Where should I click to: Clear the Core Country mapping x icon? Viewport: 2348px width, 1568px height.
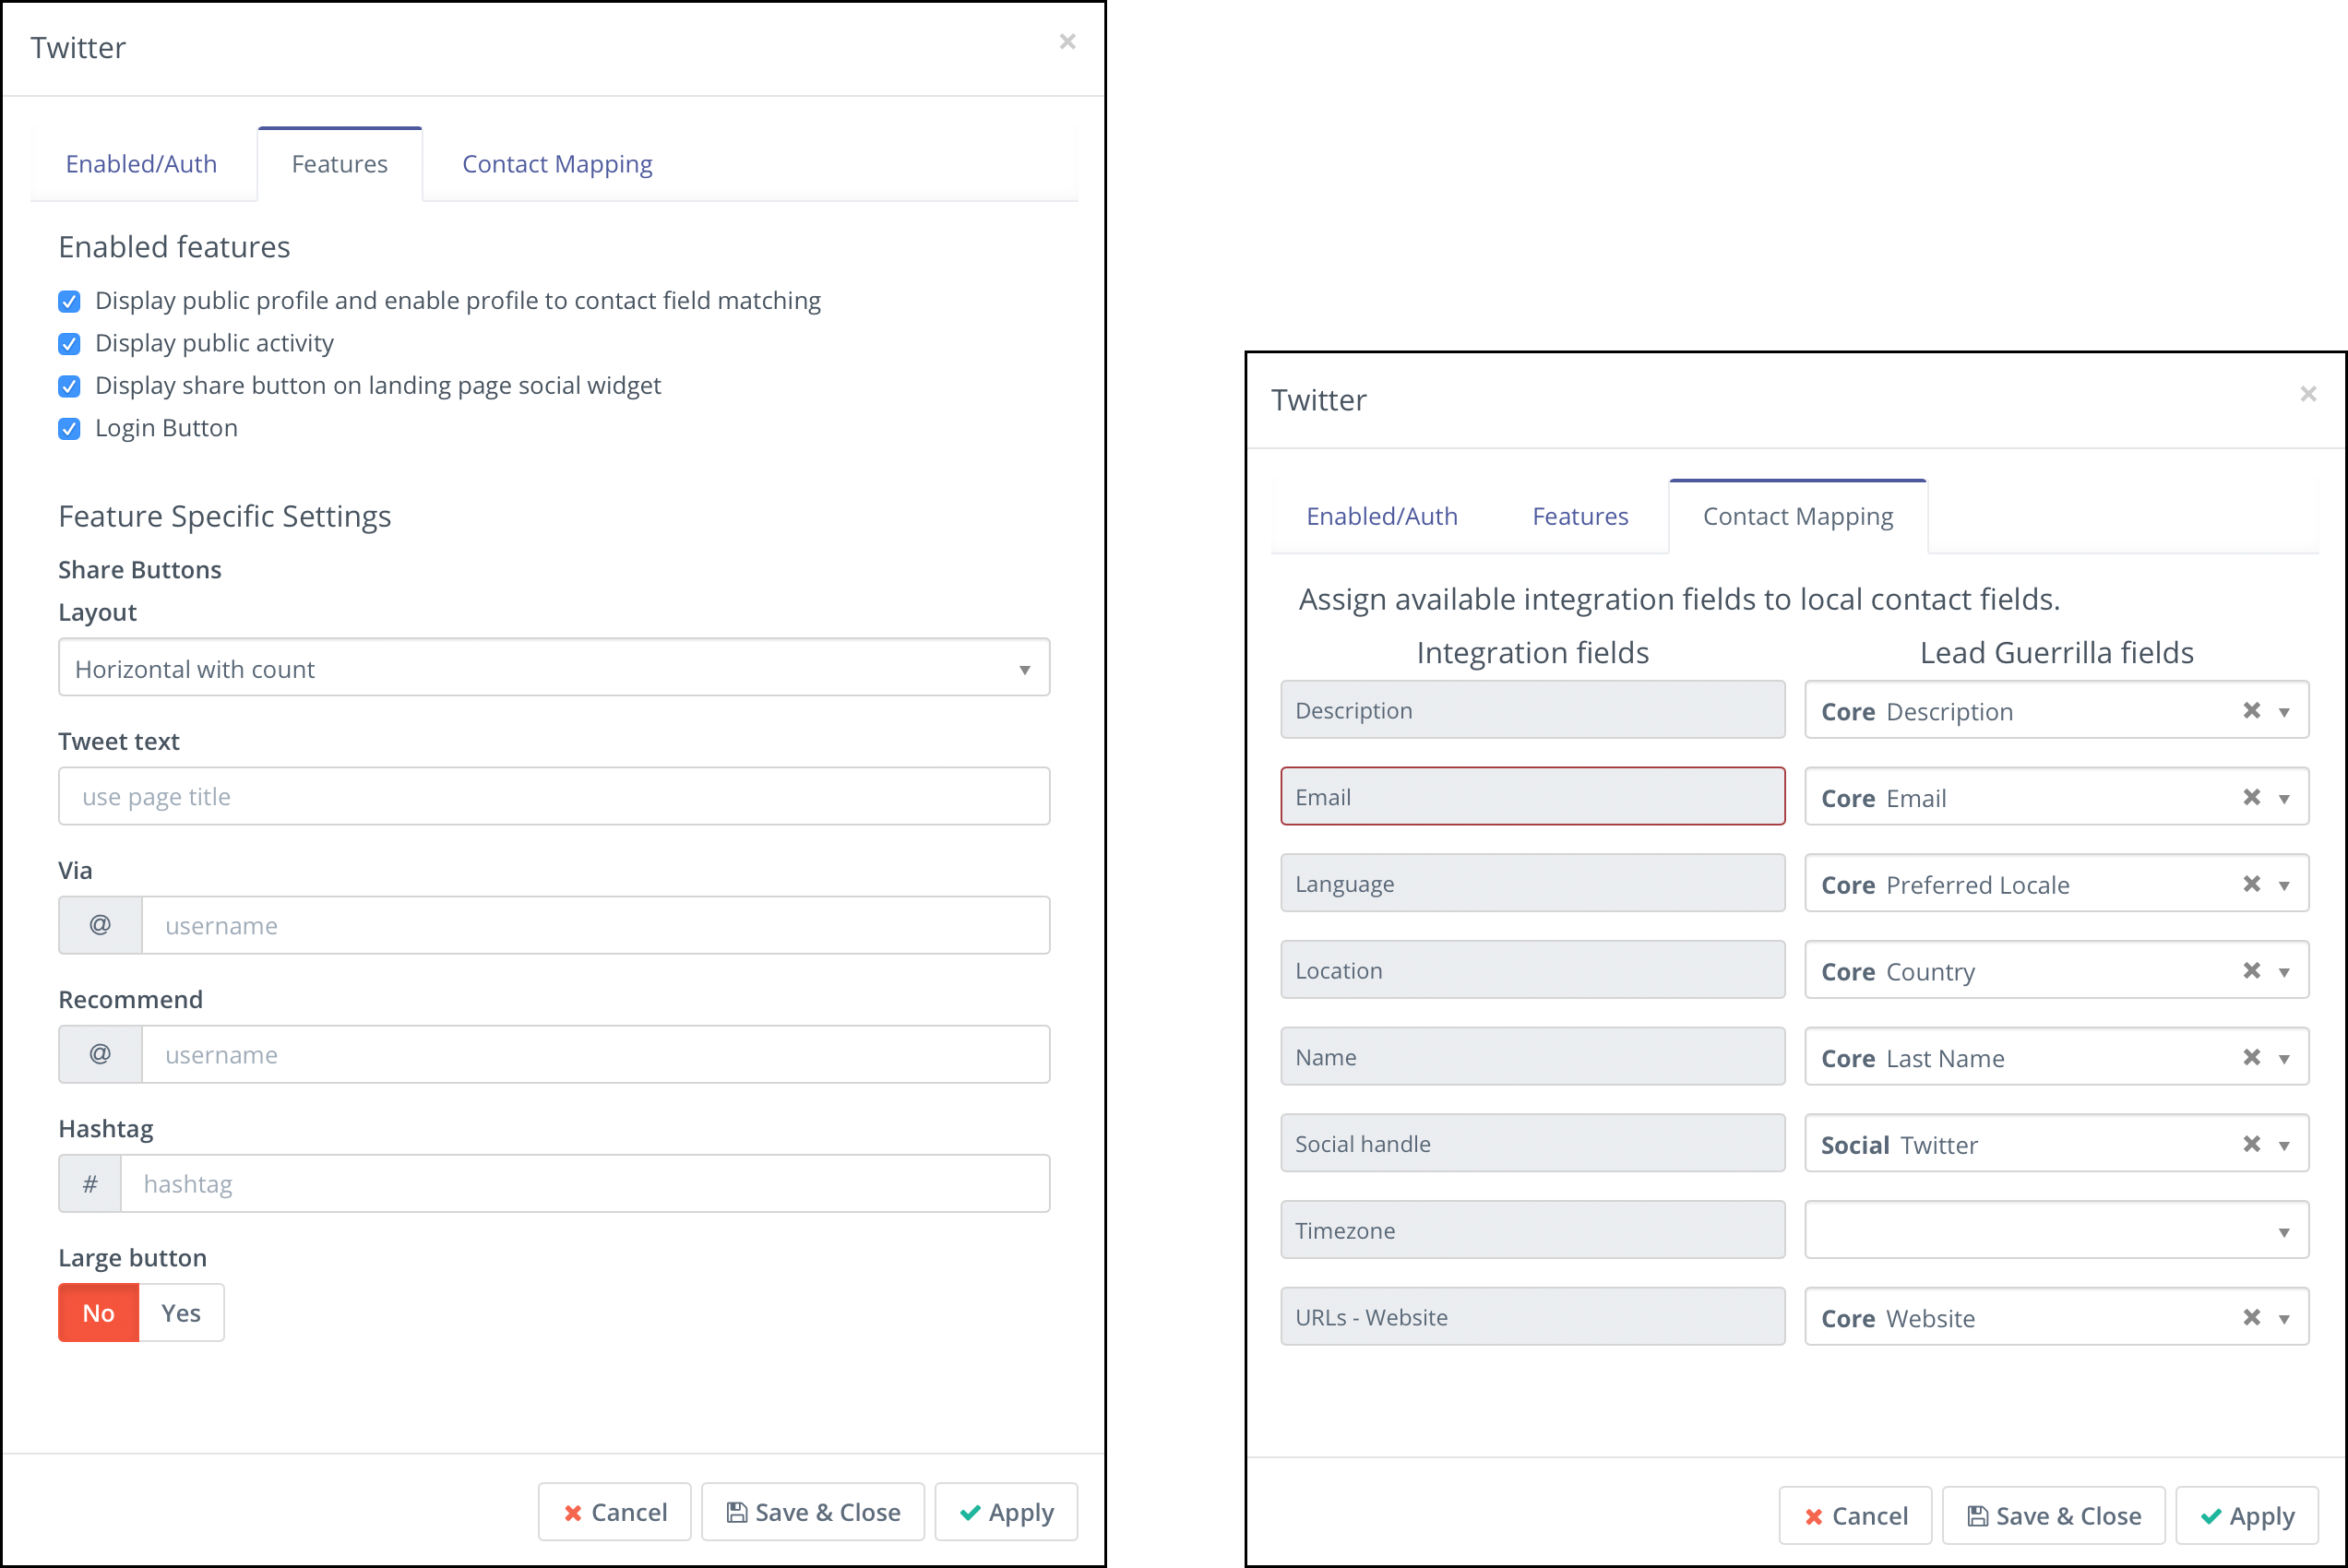click(x=2251, y=970)
